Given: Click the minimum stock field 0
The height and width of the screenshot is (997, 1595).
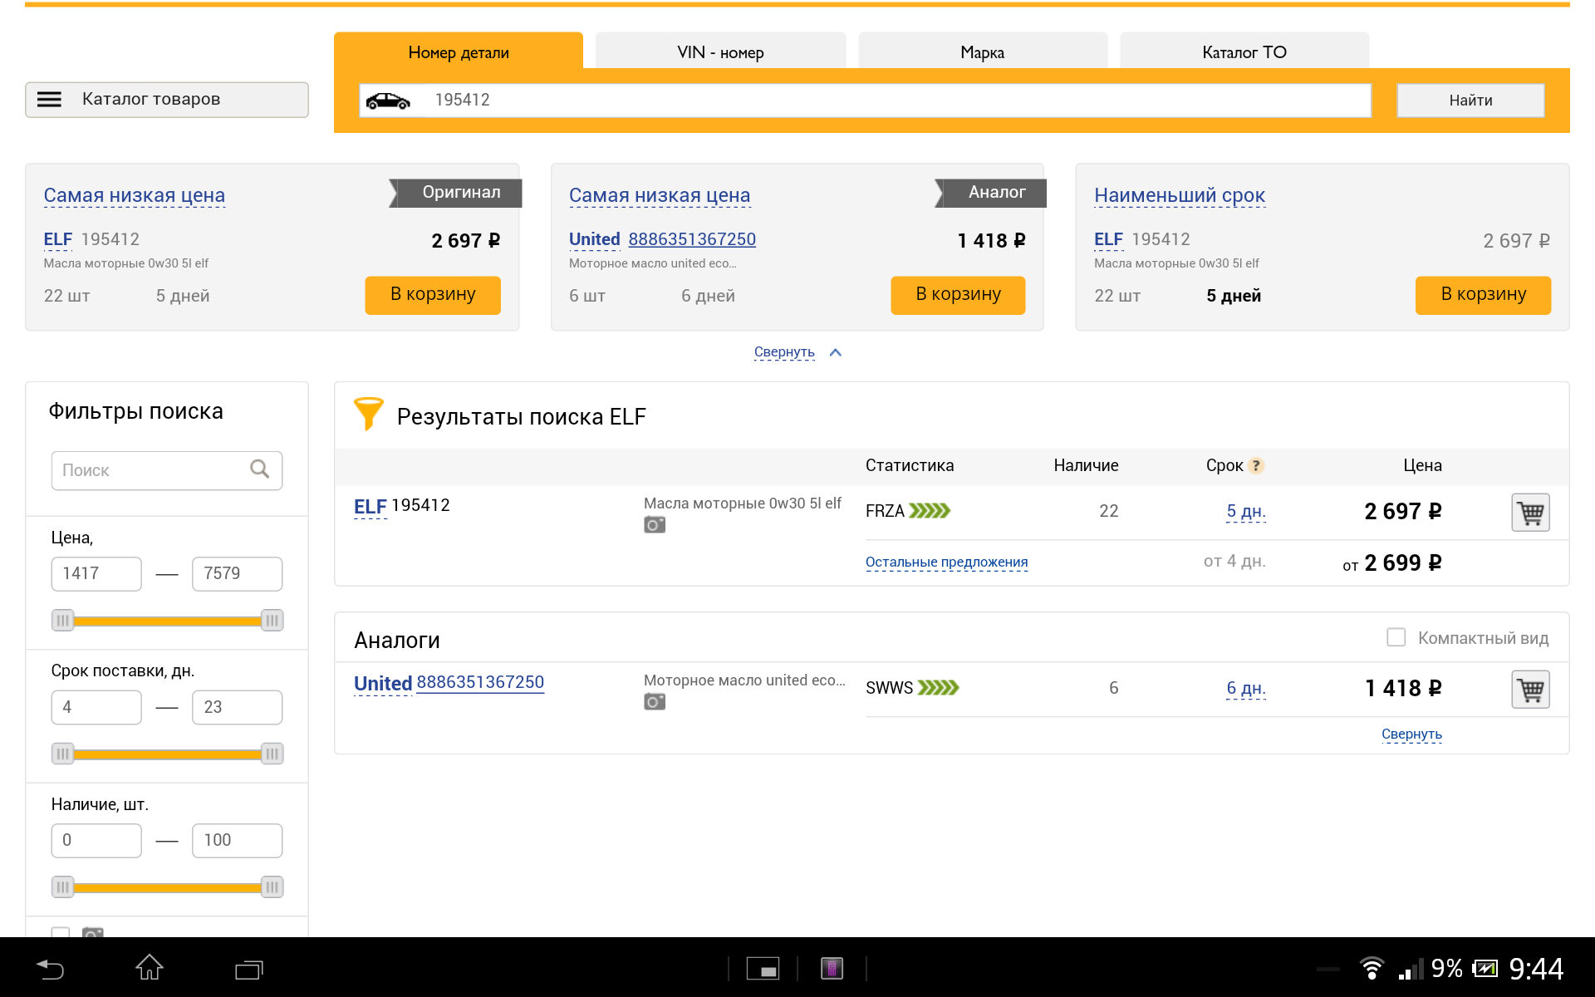Looking at the screenshot, I should [96, 840].
